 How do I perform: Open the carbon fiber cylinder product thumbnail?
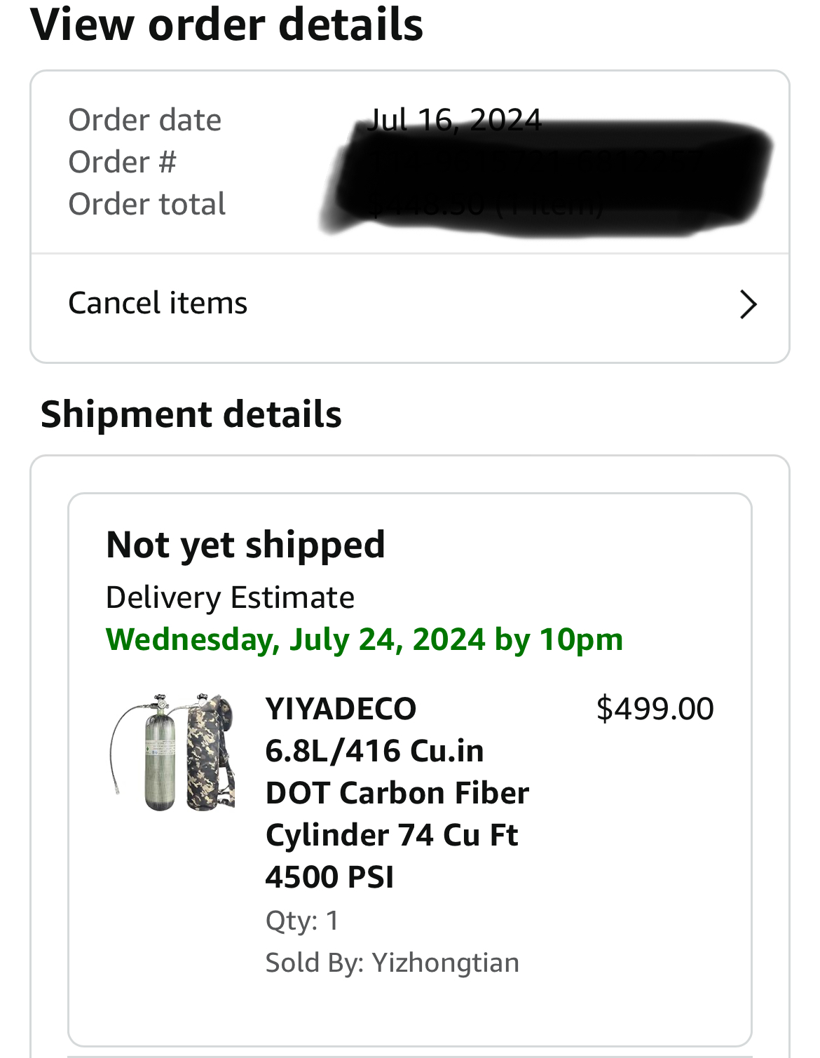(x=172, y=752)
